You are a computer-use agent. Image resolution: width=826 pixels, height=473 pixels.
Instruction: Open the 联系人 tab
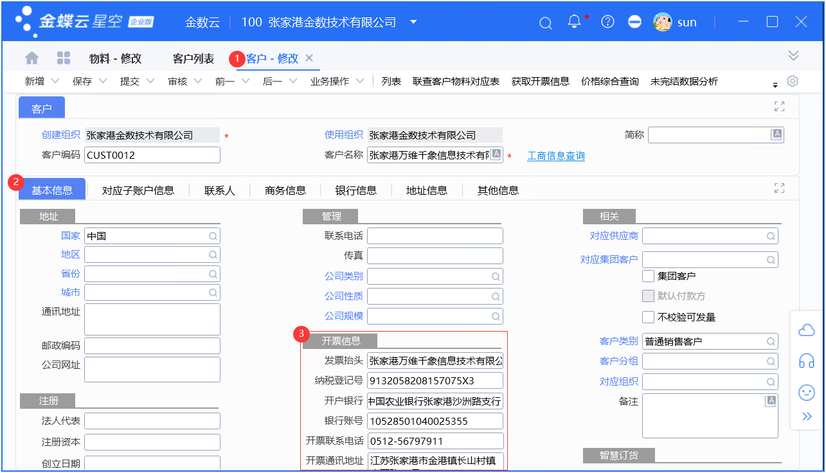click(x=220, y=190)
